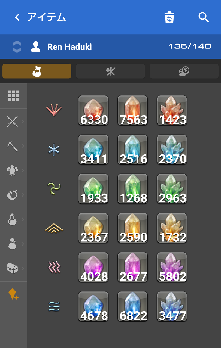Click the Ren Haduki character name
Screen dimensions: 221x348
point(69,47)
